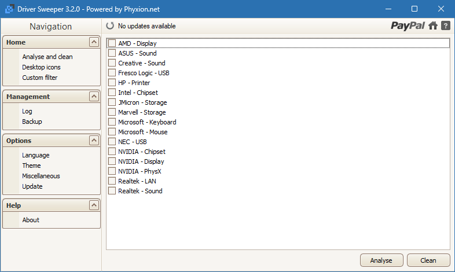Check the NEC - USB checkbox

tap(112, 142)
